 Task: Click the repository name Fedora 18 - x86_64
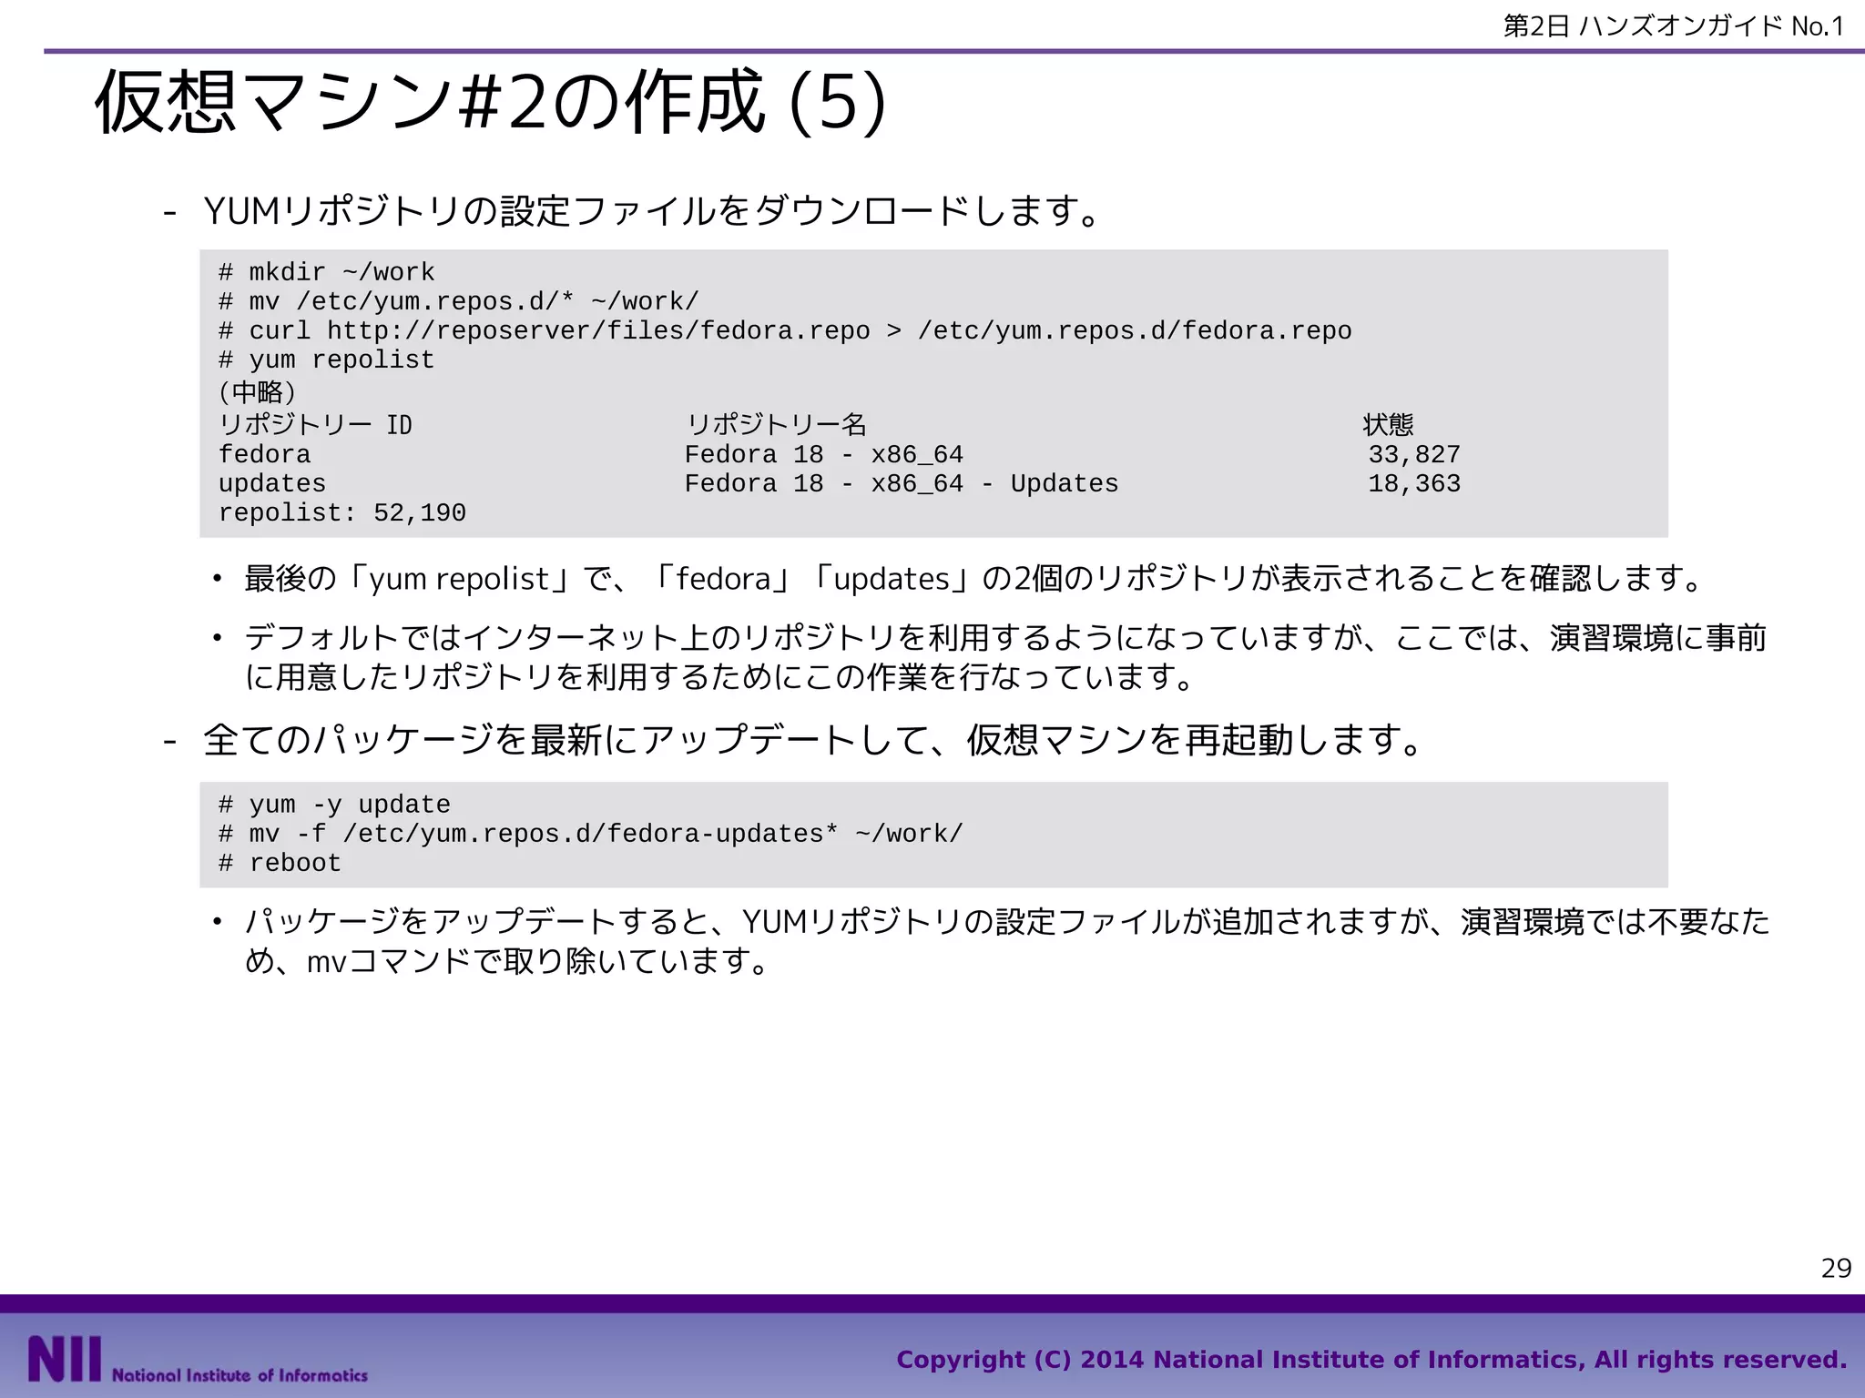[824, 454]
